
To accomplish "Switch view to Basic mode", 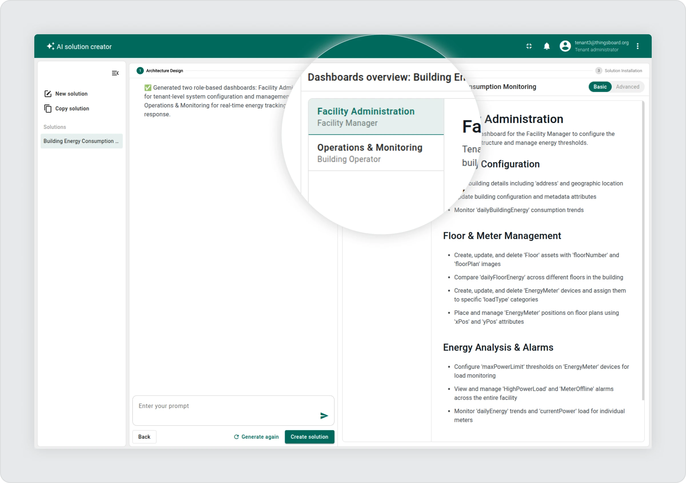I will pyautogui.click(x=600, y=87).
